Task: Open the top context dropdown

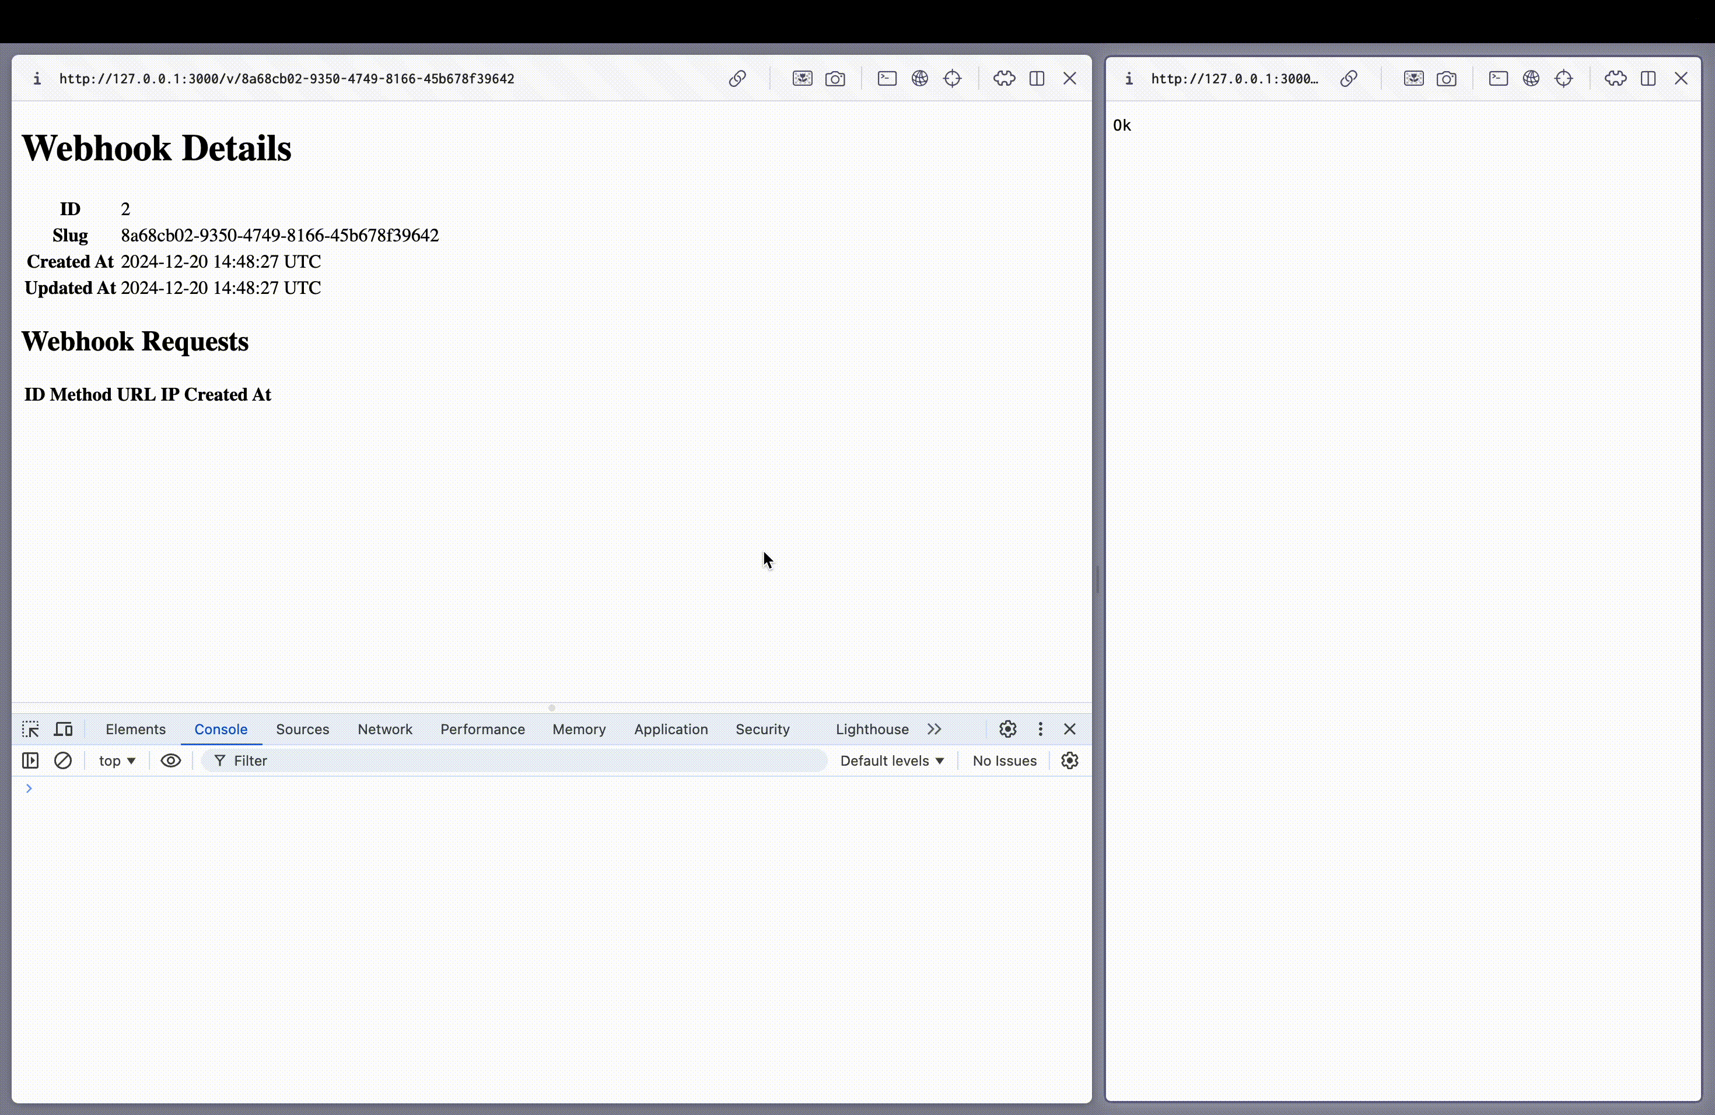Action: (x=117, y=760)
